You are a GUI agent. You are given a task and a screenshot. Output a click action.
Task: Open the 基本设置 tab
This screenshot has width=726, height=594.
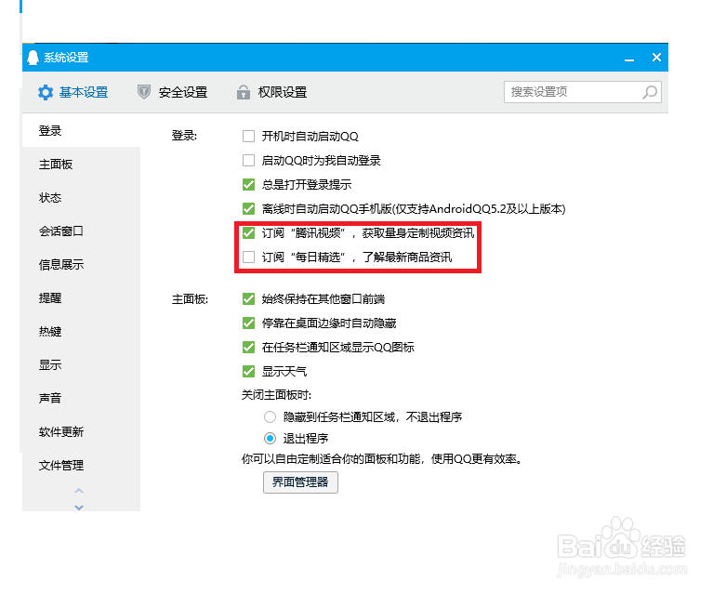coord(73,92)
